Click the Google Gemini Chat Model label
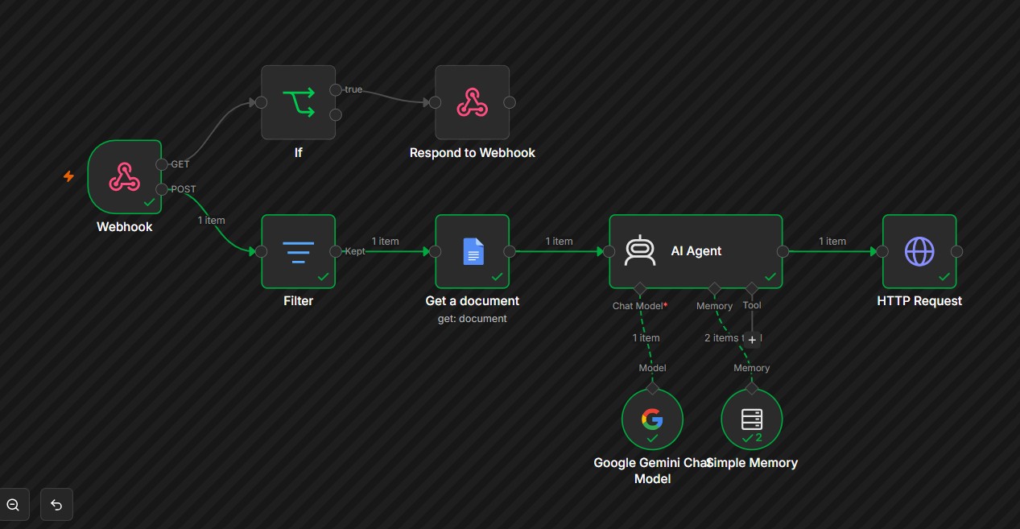The image size is (1020, 529). pos(652,470)
